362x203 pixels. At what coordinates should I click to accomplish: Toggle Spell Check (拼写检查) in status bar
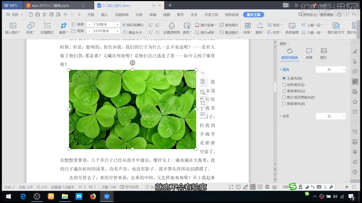point(129,187)
